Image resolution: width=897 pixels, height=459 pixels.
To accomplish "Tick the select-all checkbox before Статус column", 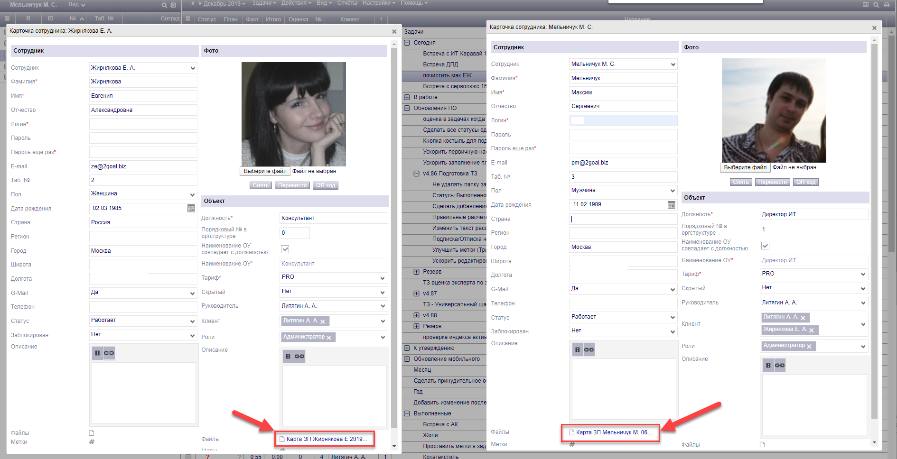I will (188, 19).
